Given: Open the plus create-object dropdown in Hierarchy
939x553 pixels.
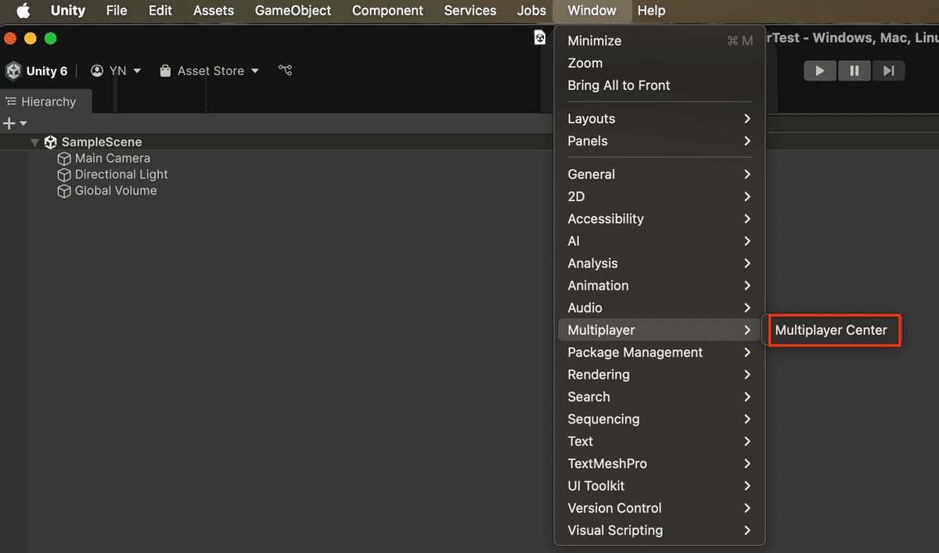Looking at the screenshot, I should (15, 124).
